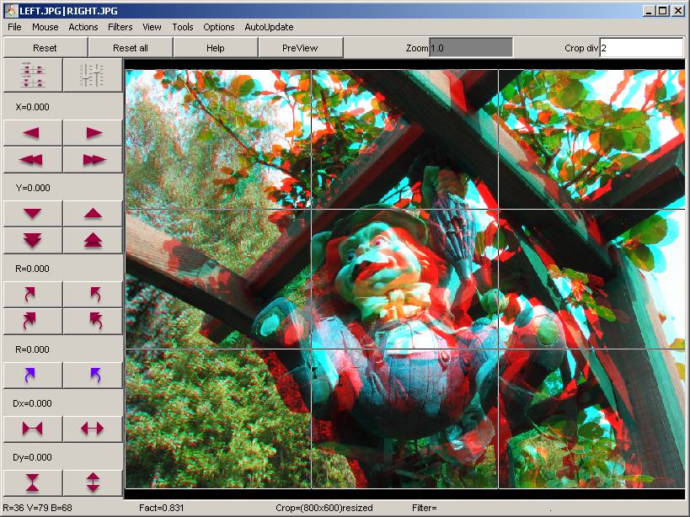
Task: Click the blue counterclockwise rotation arrow
Action: point(93,375)
